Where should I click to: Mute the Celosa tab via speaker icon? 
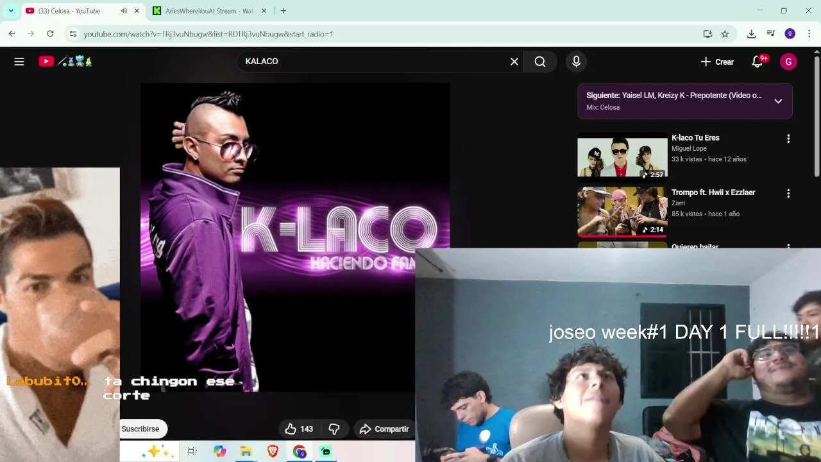(124, 11)
